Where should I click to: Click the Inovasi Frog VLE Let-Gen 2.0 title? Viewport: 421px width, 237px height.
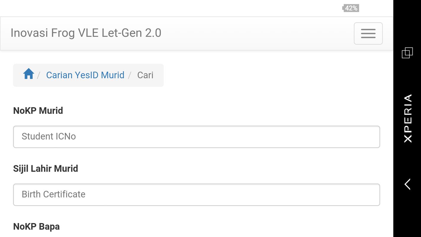tap(86, 33)
